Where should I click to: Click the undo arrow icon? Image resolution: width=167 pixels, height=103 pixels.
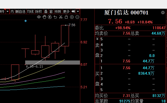pyautogui.click(x=55, y=17)
